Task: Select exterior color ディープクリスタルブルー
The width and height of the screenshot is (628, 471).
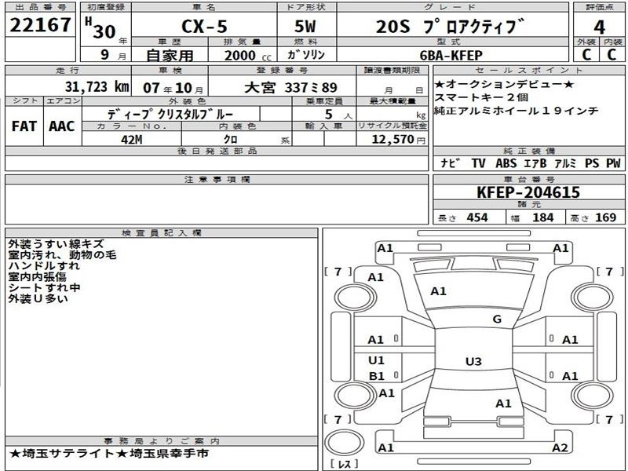Action: [x=170, y=114]
